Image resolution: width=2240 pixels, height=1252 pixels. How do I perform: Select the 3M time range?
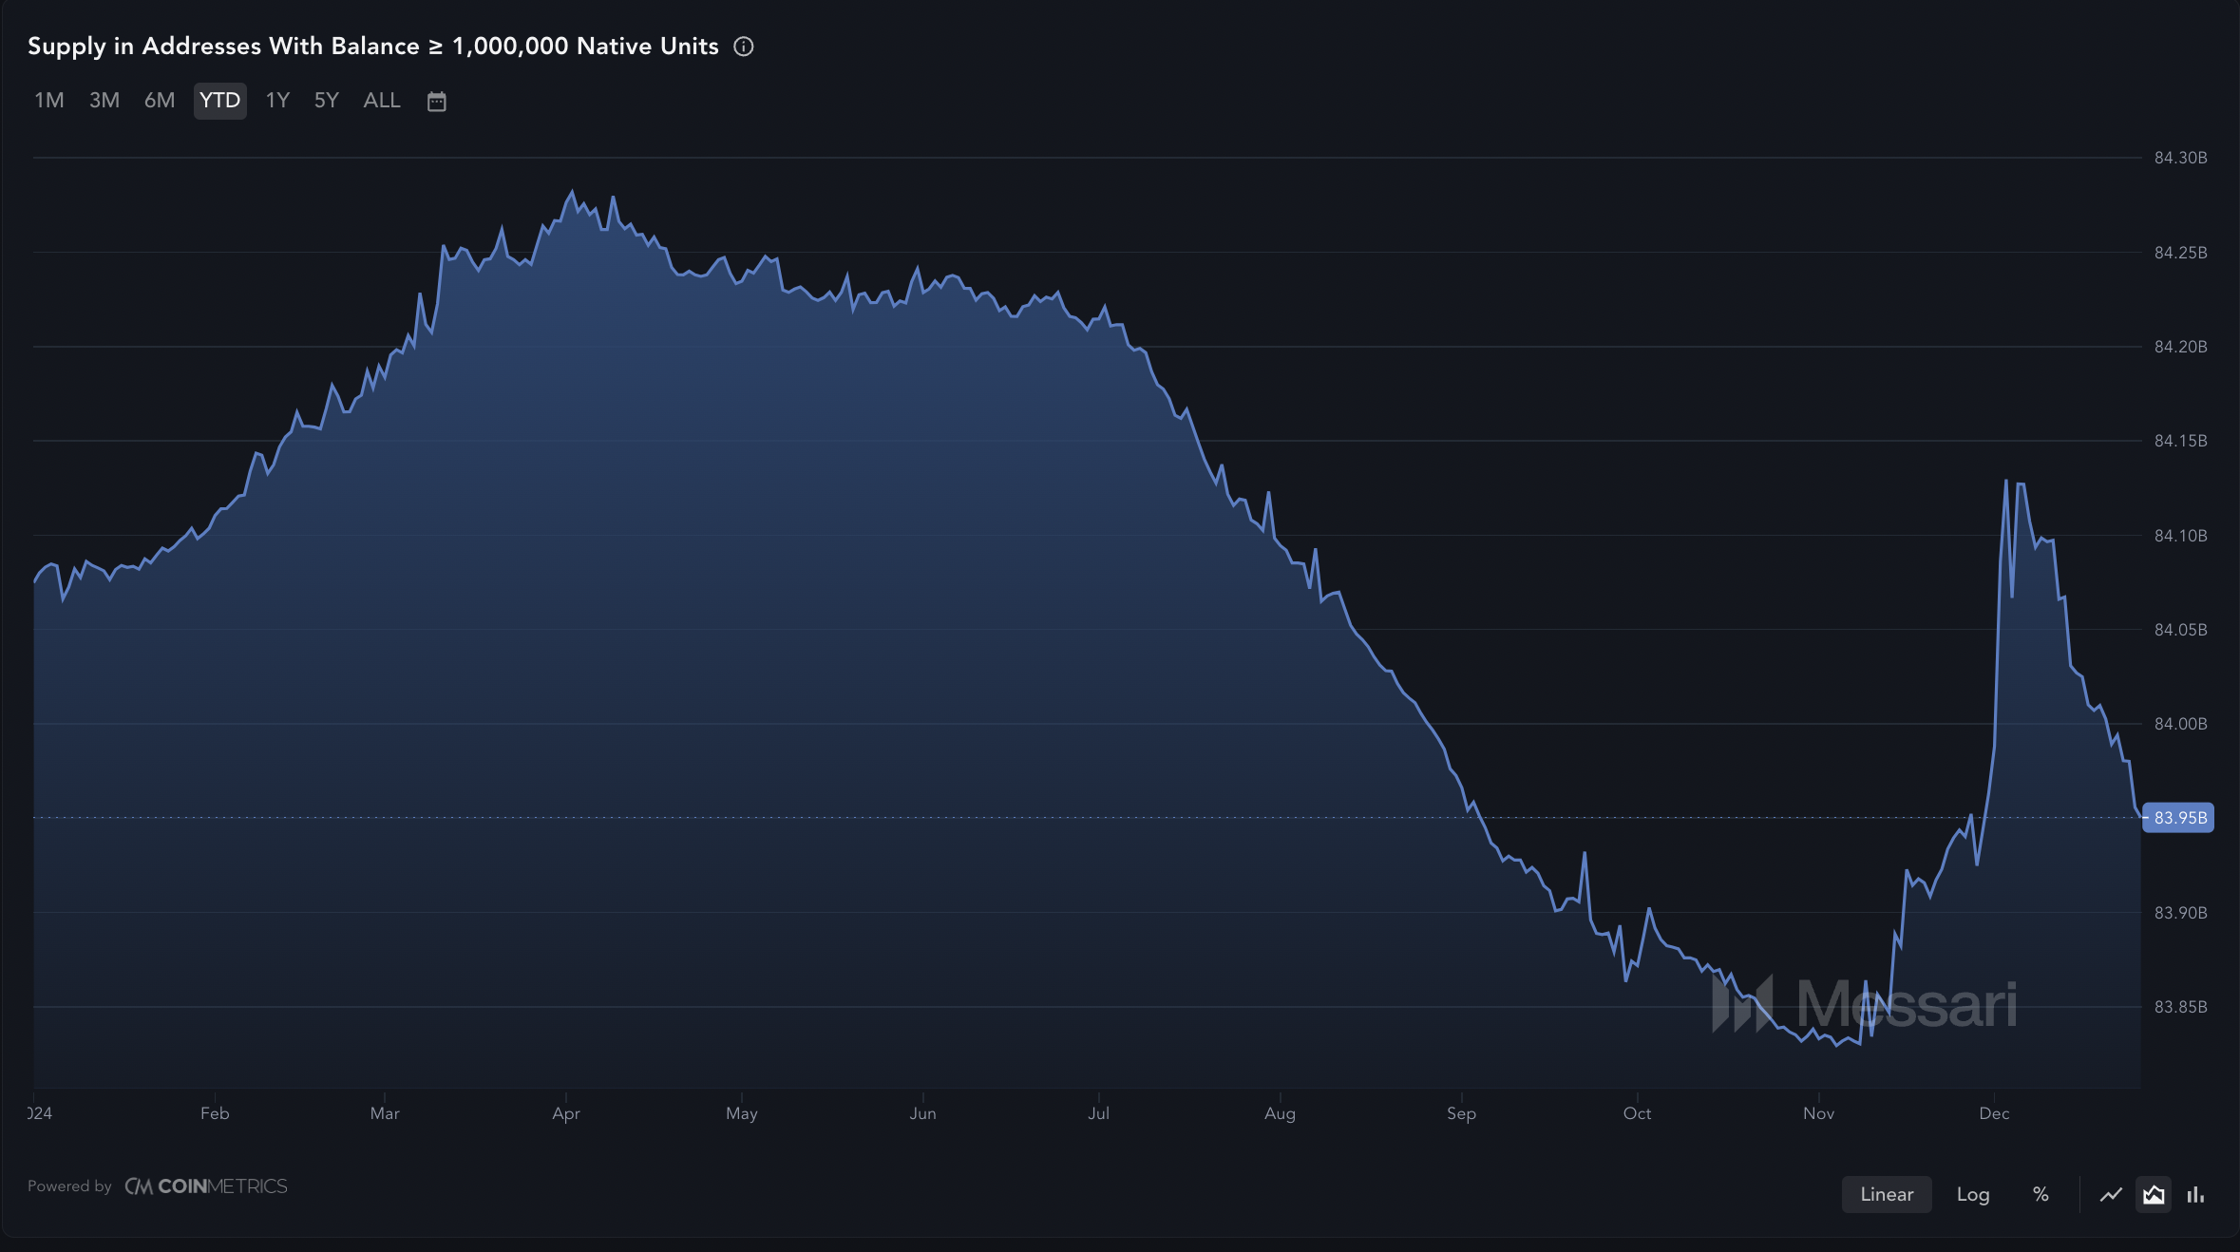click(x=104, y=101)
